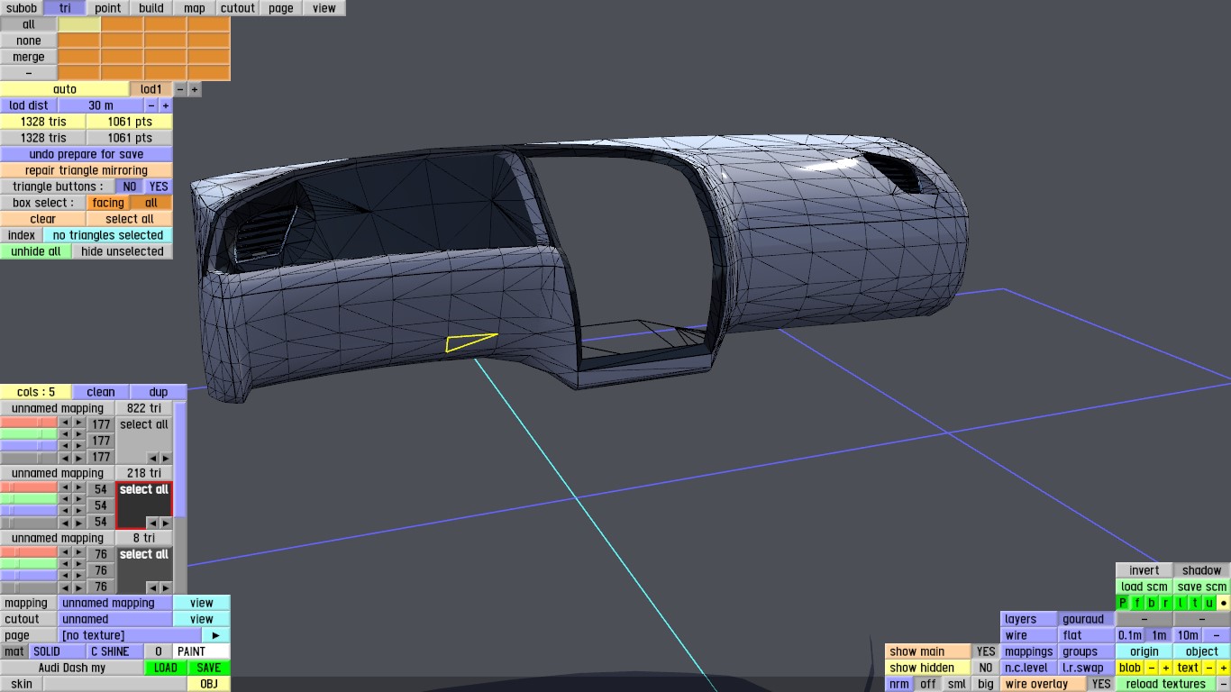Click the white PAINT field
This screenshot has height=692, width=1231.
(202, 651)
